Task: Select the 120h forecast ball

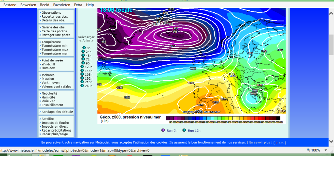Action: [82, 67]
